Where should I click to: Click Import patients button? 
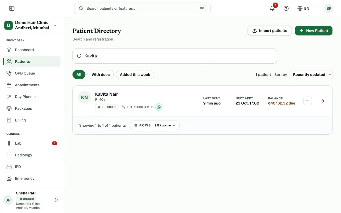(x=270, y=31)
